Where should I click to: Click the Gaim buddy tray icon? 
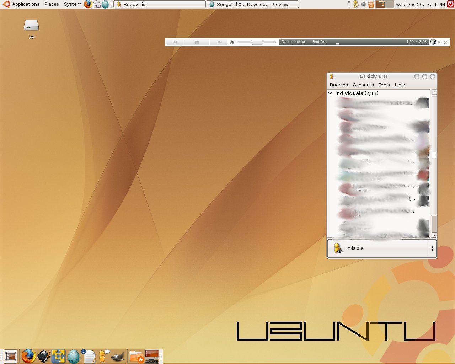point(356,4)
